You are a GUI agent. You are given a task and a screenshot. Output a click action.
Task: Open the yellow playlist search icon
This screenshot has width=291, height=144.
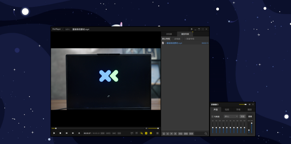tap(142, 133)
